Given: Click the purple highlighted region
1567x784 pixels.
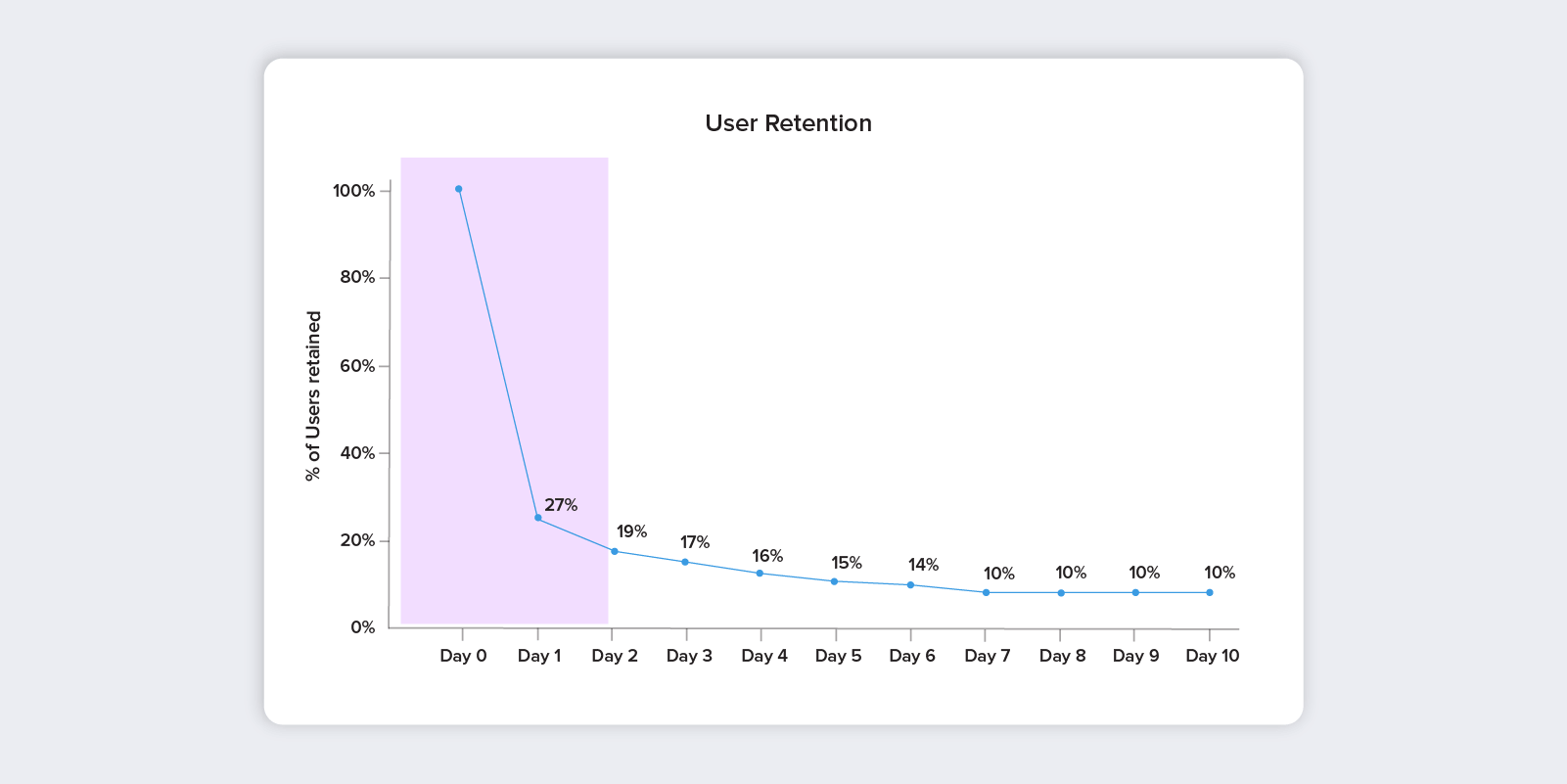Looking at the screenshot, I should [x=504, y=391].
